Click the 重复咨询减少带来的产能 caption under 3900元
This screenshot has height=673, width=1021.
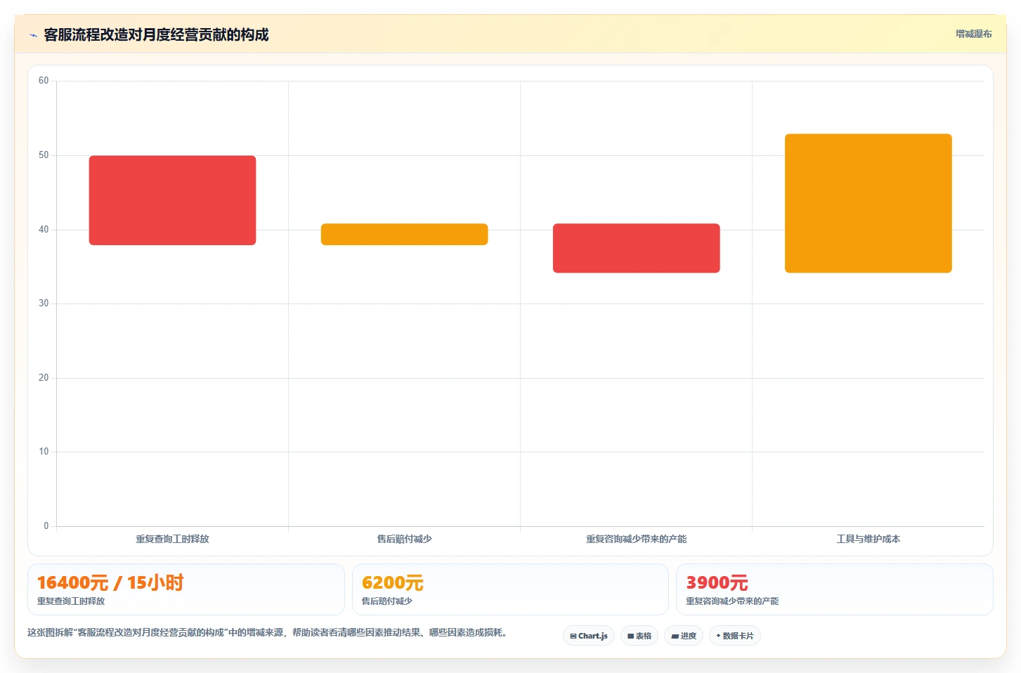[732, 601]
